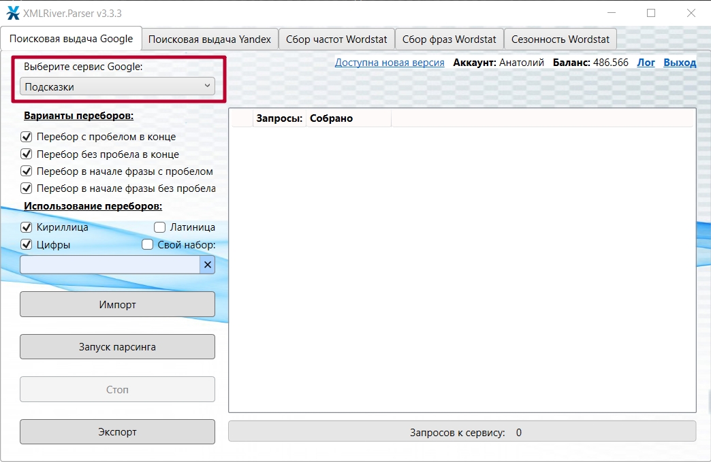This screenshot has height=462, width=711.
Task: Open the 'Сбор частот Wordstat' tab
Action: [x=336, y=39]
